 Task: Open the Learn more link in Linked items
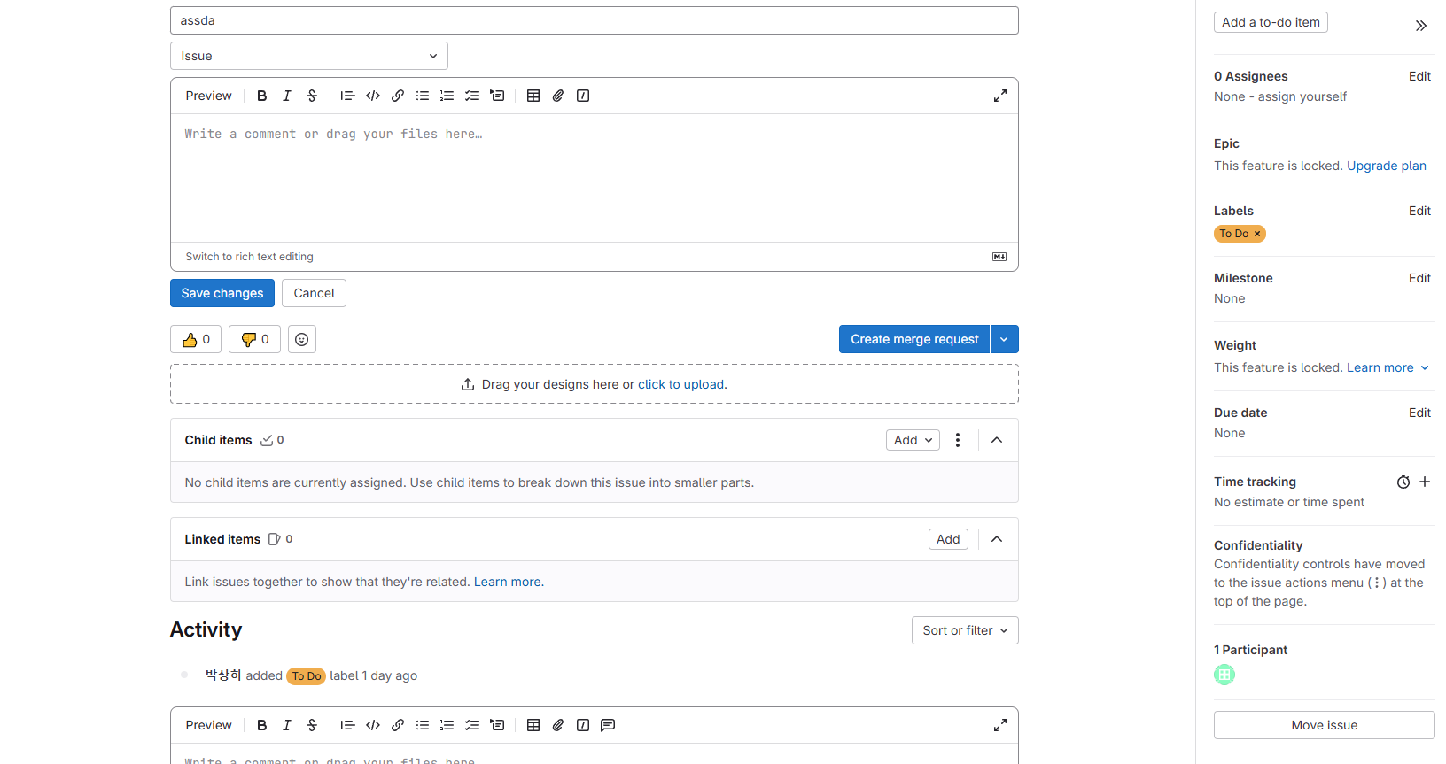(507, 582)
